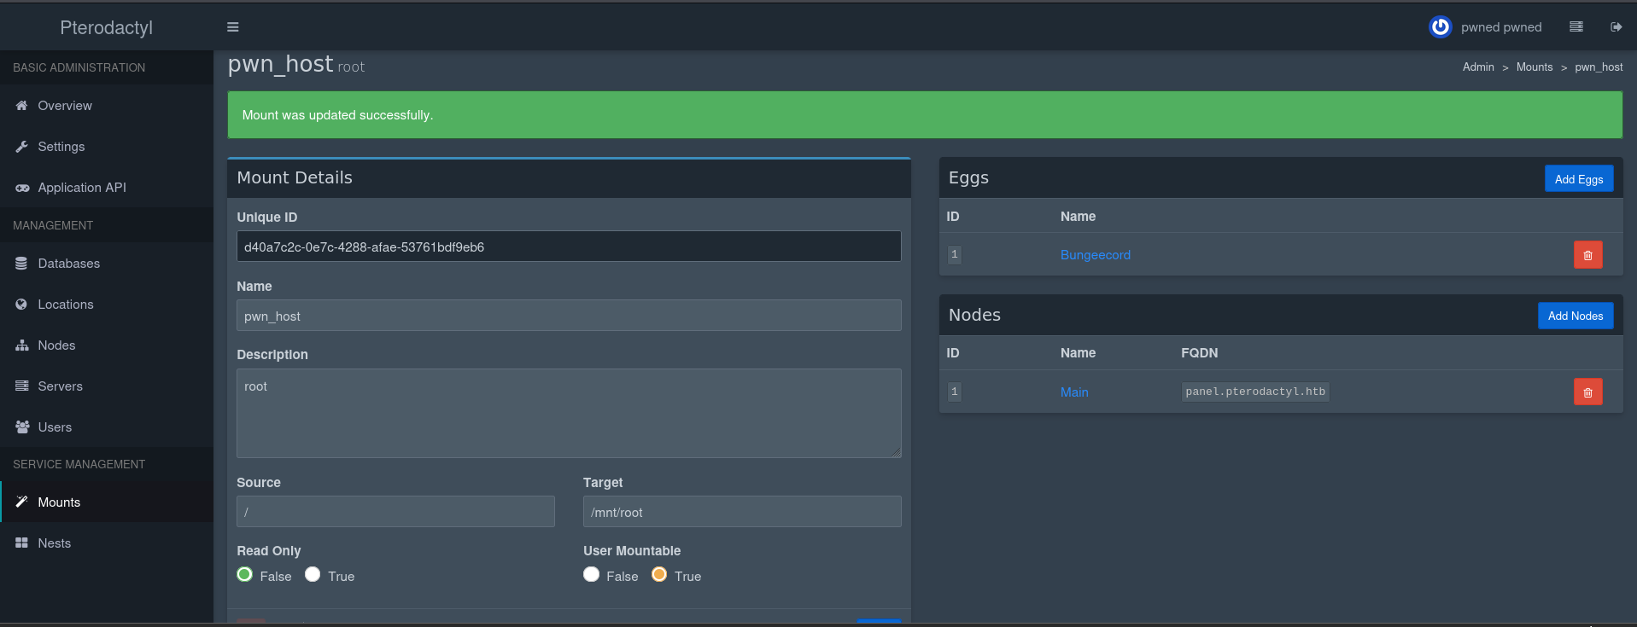Click the pwned pwned account name
This screenshot has width=1637, height=627.
coord(1501,27)
